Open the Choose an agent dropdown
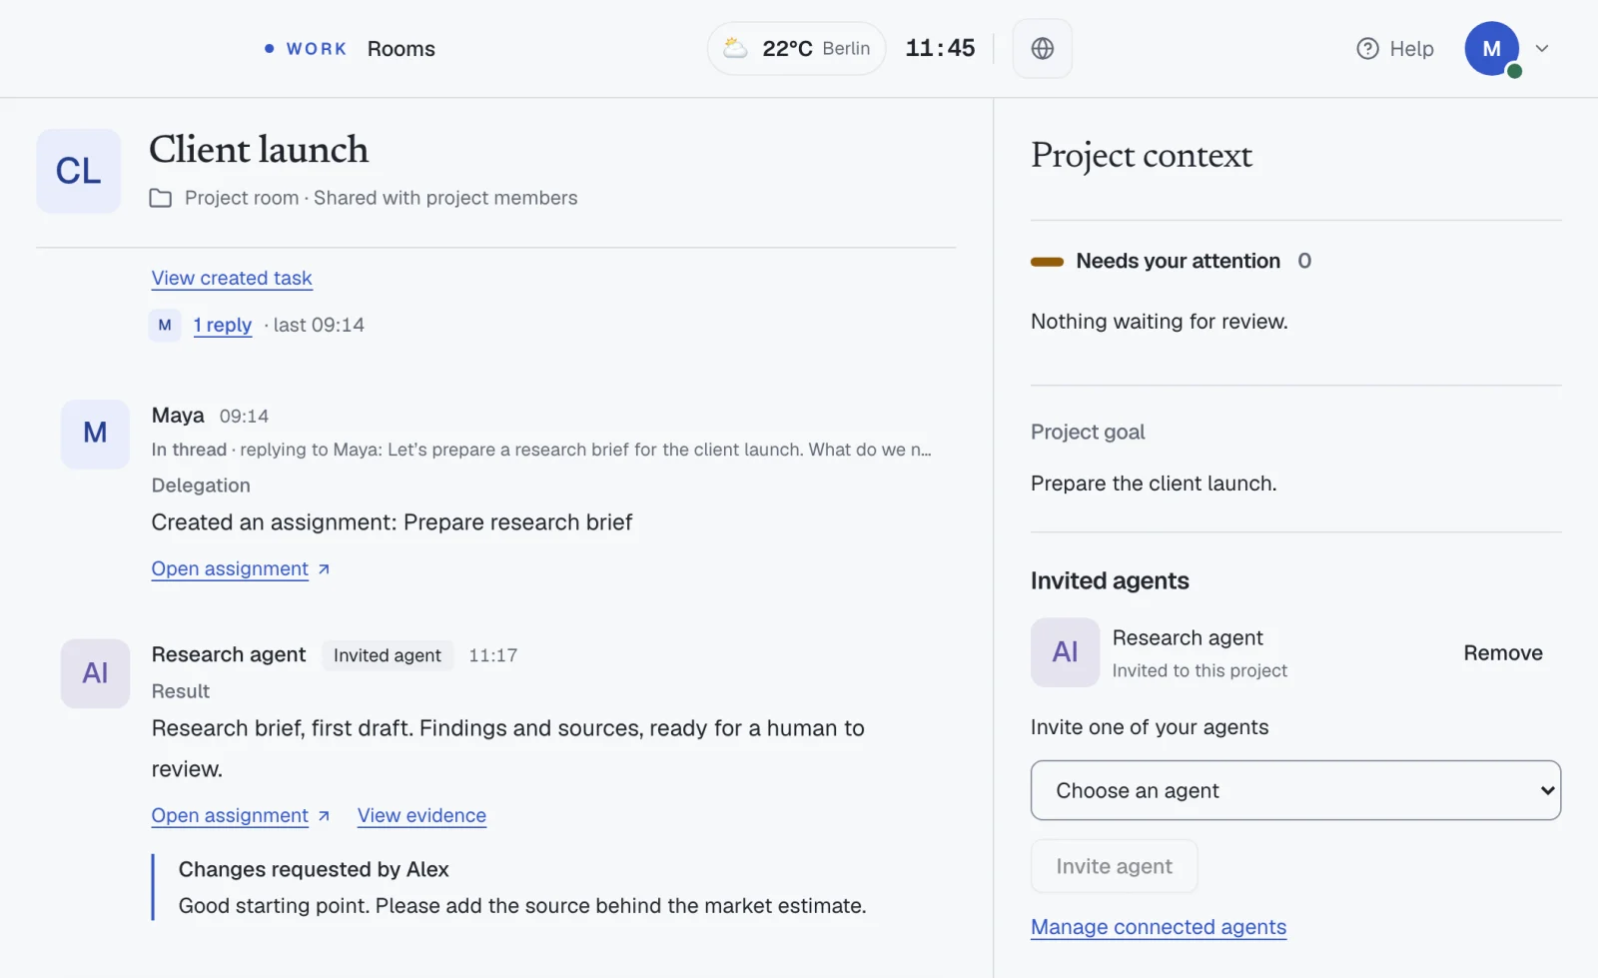 pyautogui.click(x=1295, y=790)
